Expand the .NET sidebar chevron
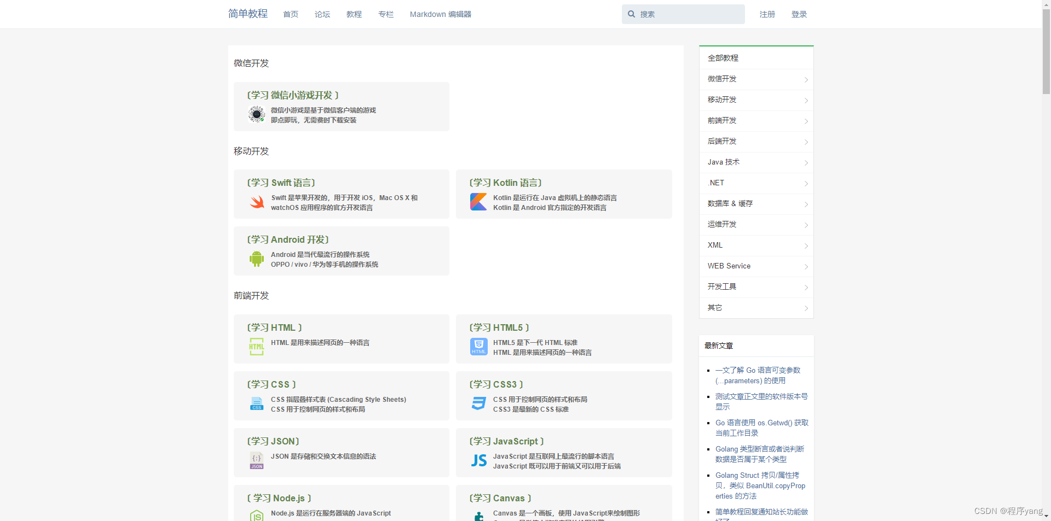This screenshot has height=521, width=1051. [x=806, y=184]
